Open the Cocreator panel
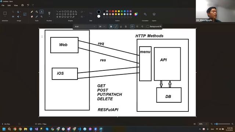Screen dimensions: 235x132 (x=145, y=14)
